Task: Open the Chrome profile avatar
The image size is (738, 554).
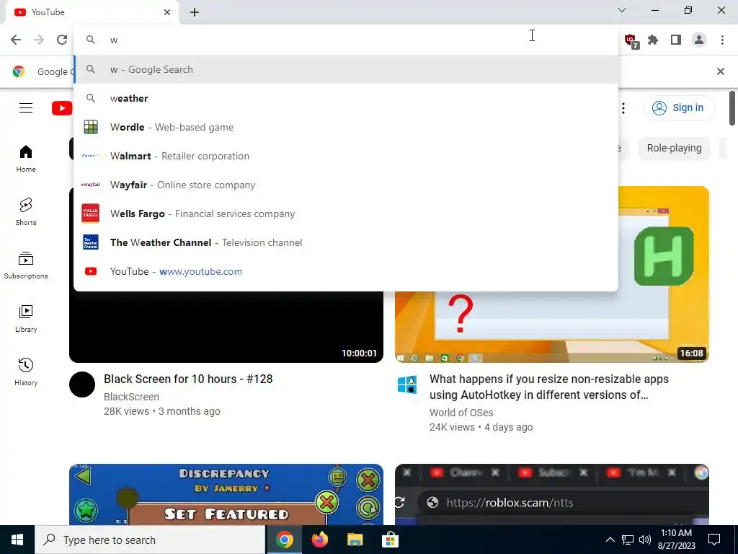Action: [x=699, y=40]
